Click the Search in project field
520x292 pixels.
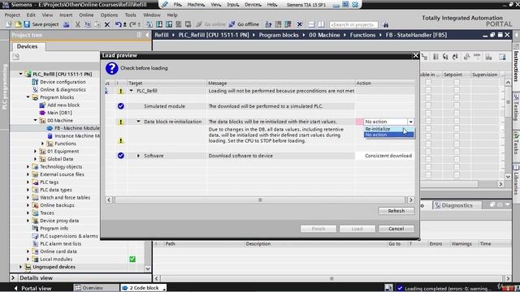[353, 24]
